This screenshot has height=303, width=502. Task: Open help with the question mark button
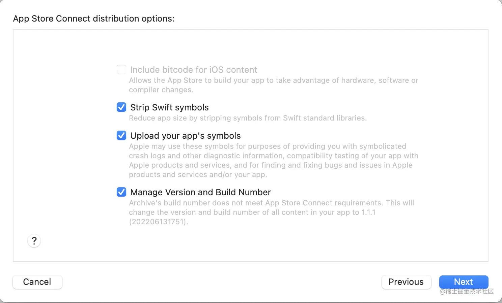pos(34,241)
